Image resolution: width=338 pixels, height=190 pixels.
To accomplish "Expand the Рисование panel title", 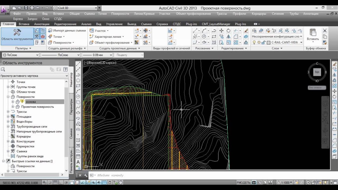I will click(x=204, y=48).
